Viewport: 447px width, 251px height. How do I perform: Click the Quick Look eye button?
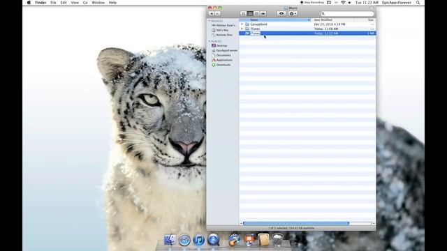281,14
